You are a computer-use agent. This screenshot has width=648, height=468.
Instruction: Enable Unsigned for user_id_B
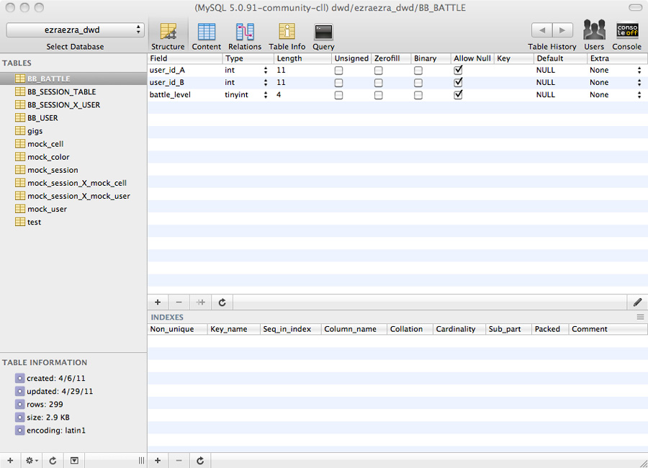pos(338,83)
